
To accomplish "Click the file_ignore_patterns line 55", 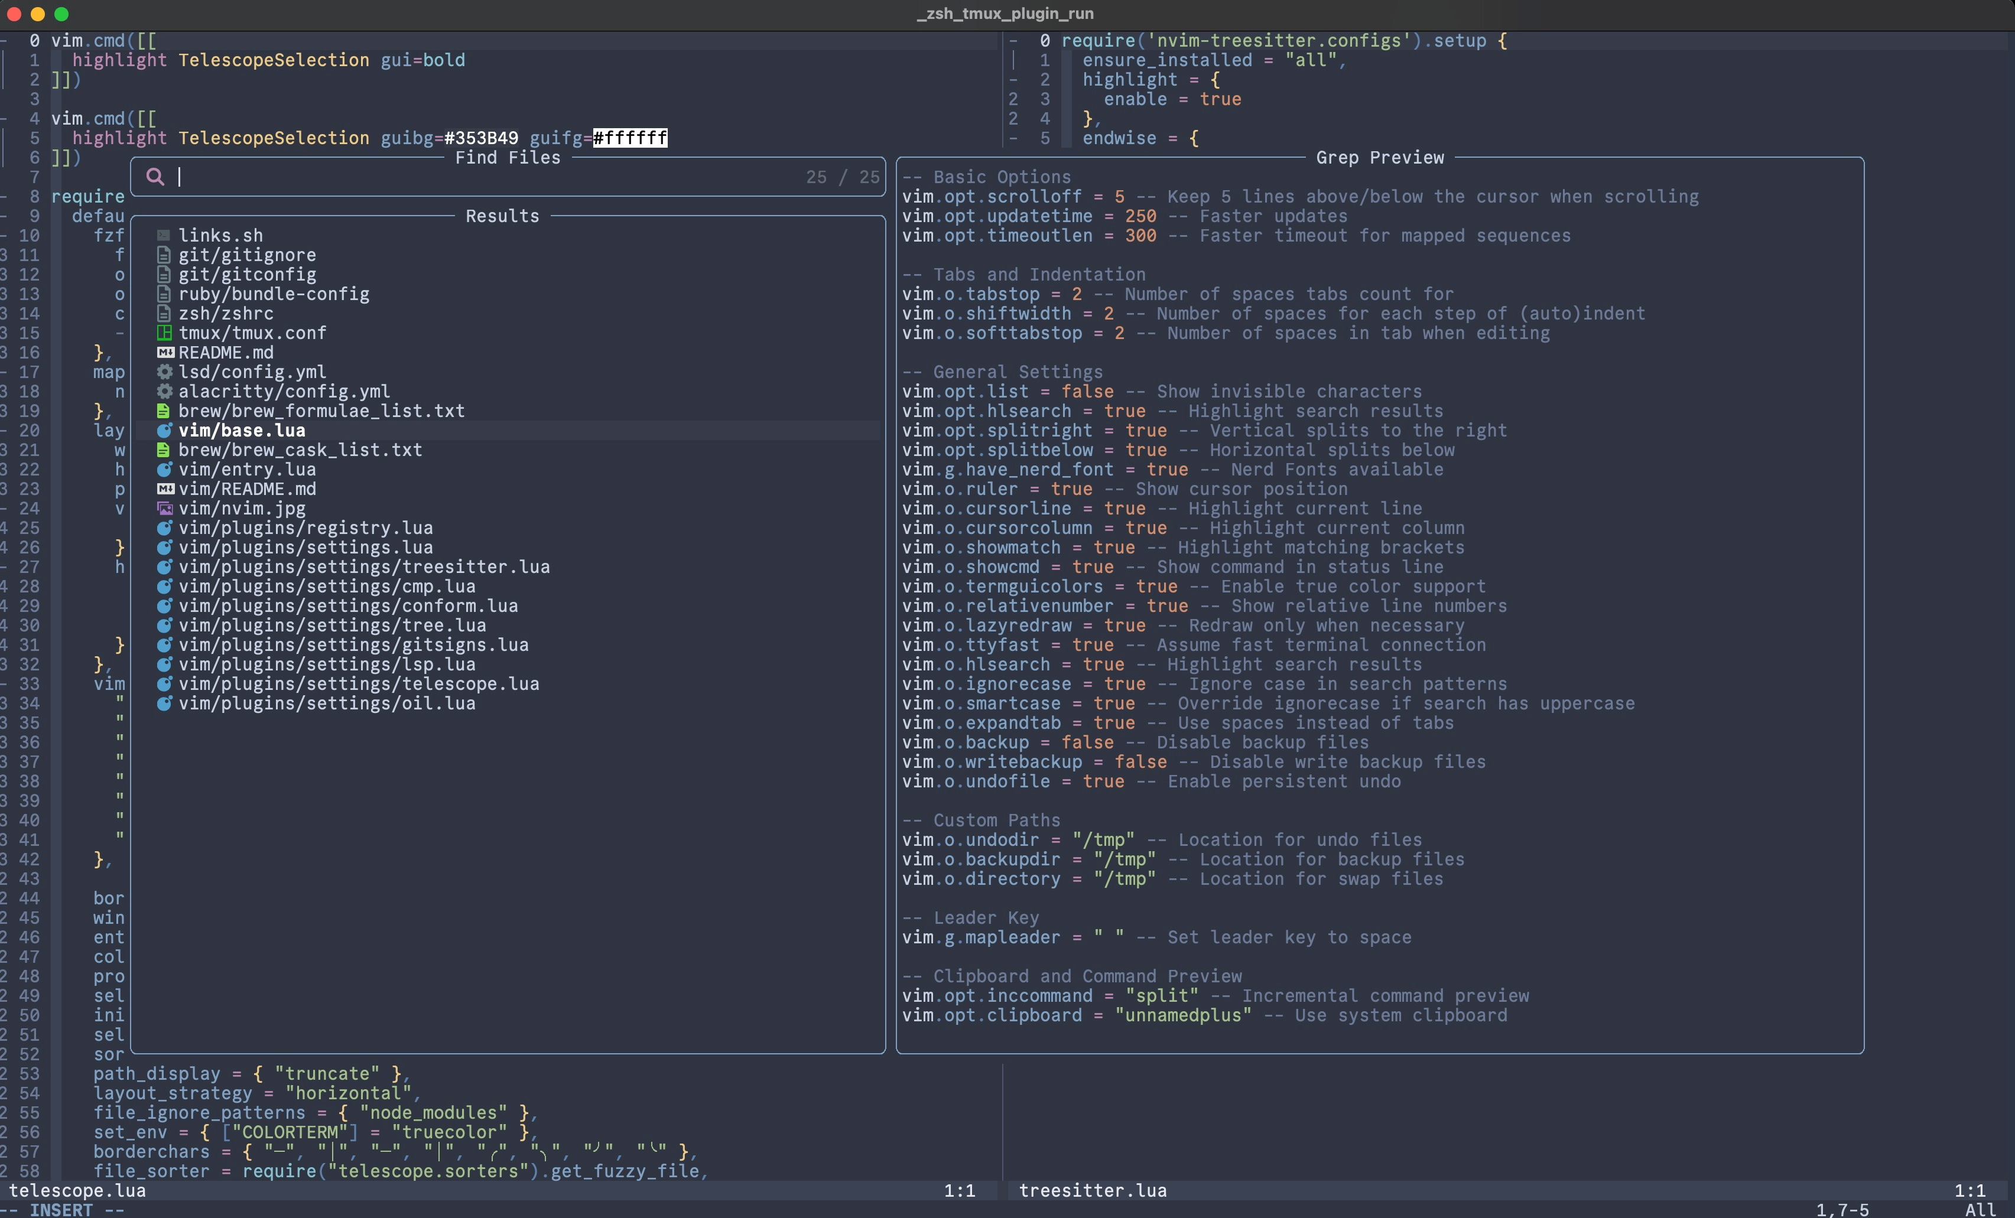I will tap(315, 1112).
